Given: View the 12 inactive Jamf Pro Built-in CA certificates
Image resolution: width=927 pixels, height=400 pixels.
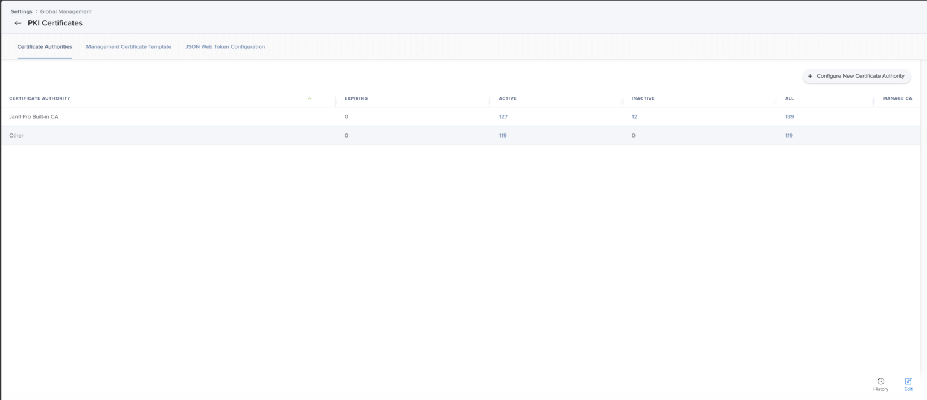Looking at the screenshot, I should [634, 116].
